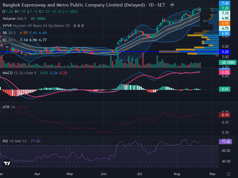
Task: Click the Jul label on time axis
Action: (139, 174)
